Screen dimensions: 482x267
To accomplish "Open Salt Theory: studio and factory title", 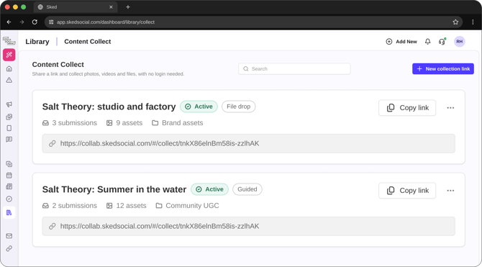I will point(109,107).
